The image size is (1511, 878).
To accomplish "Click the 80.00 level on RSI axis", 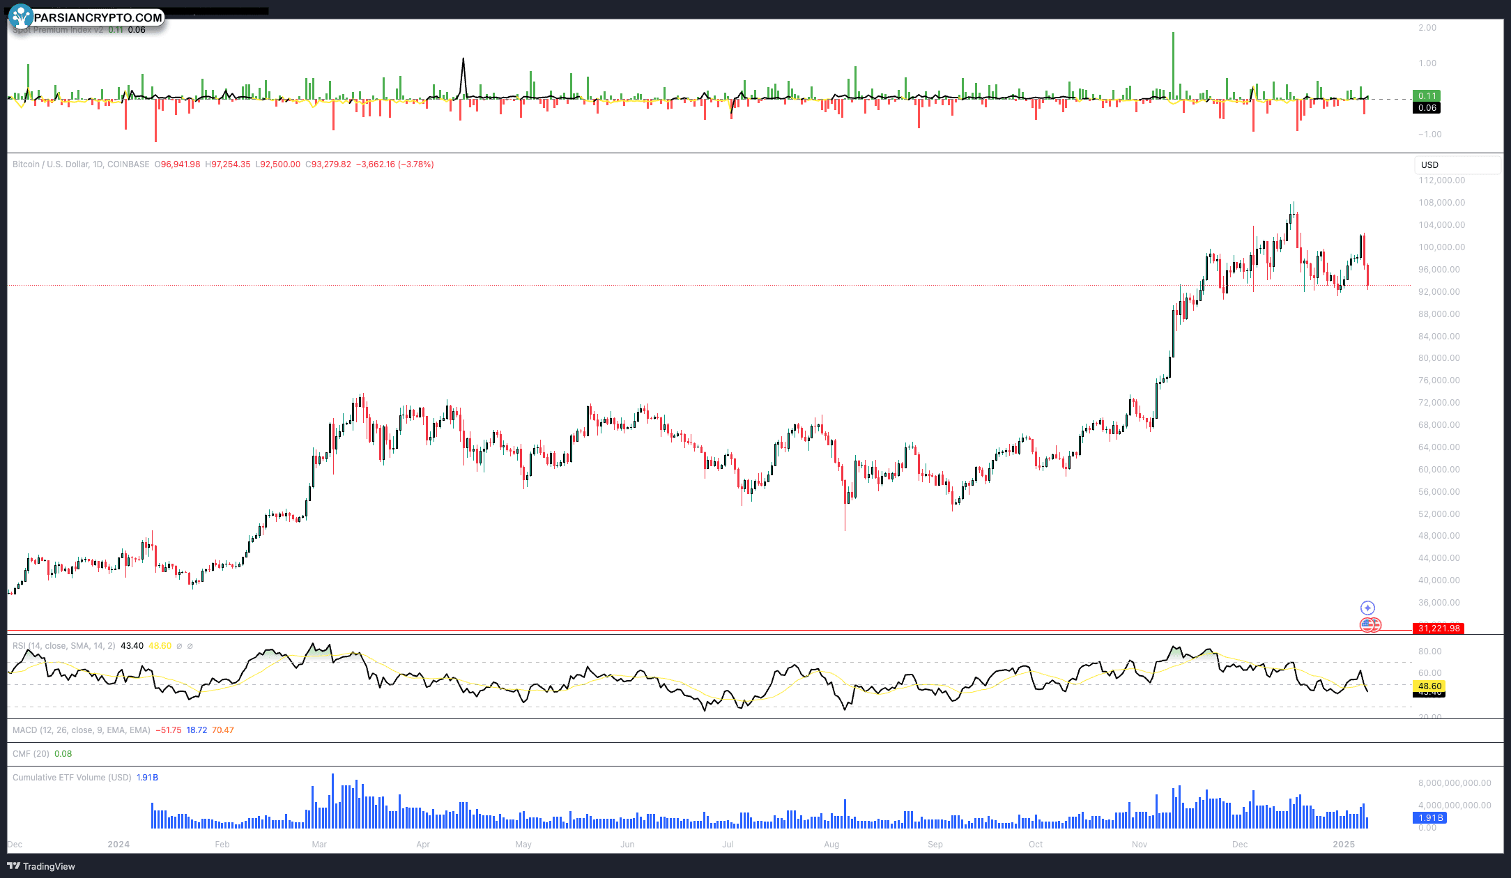I will (x=1429, y=652).
